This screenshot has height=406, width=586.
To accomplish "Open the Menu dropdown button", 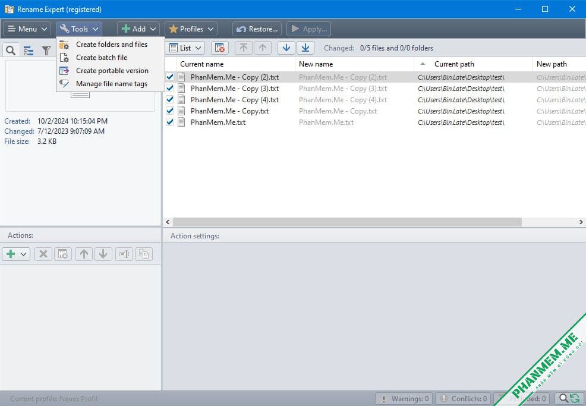I will pos(27,29).
